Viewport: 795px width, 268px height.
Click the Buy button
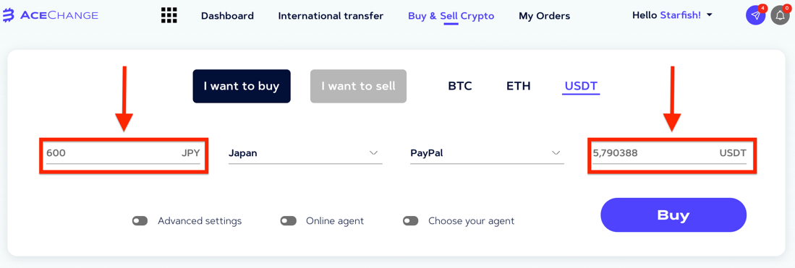click(673, 215)
